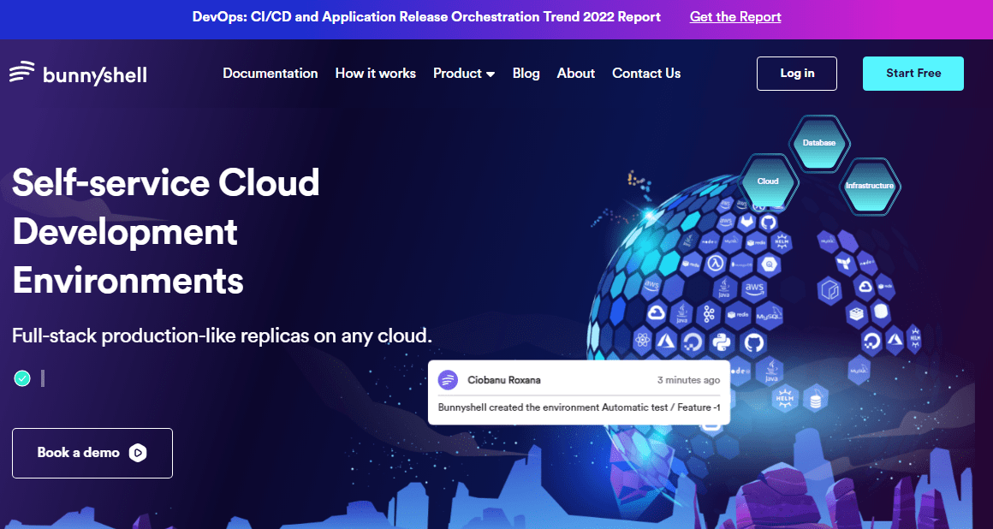Click the GitLab fox hexagon icon
The image size is (993, 529).
(x=746, y=223)
